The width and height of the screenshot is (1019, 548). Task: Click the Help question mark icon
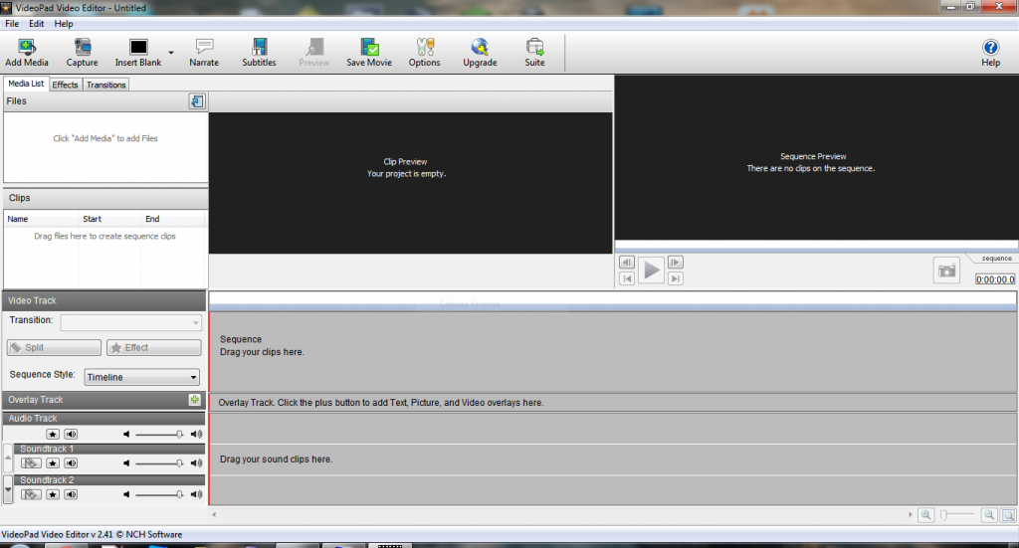tap(990, 48)
